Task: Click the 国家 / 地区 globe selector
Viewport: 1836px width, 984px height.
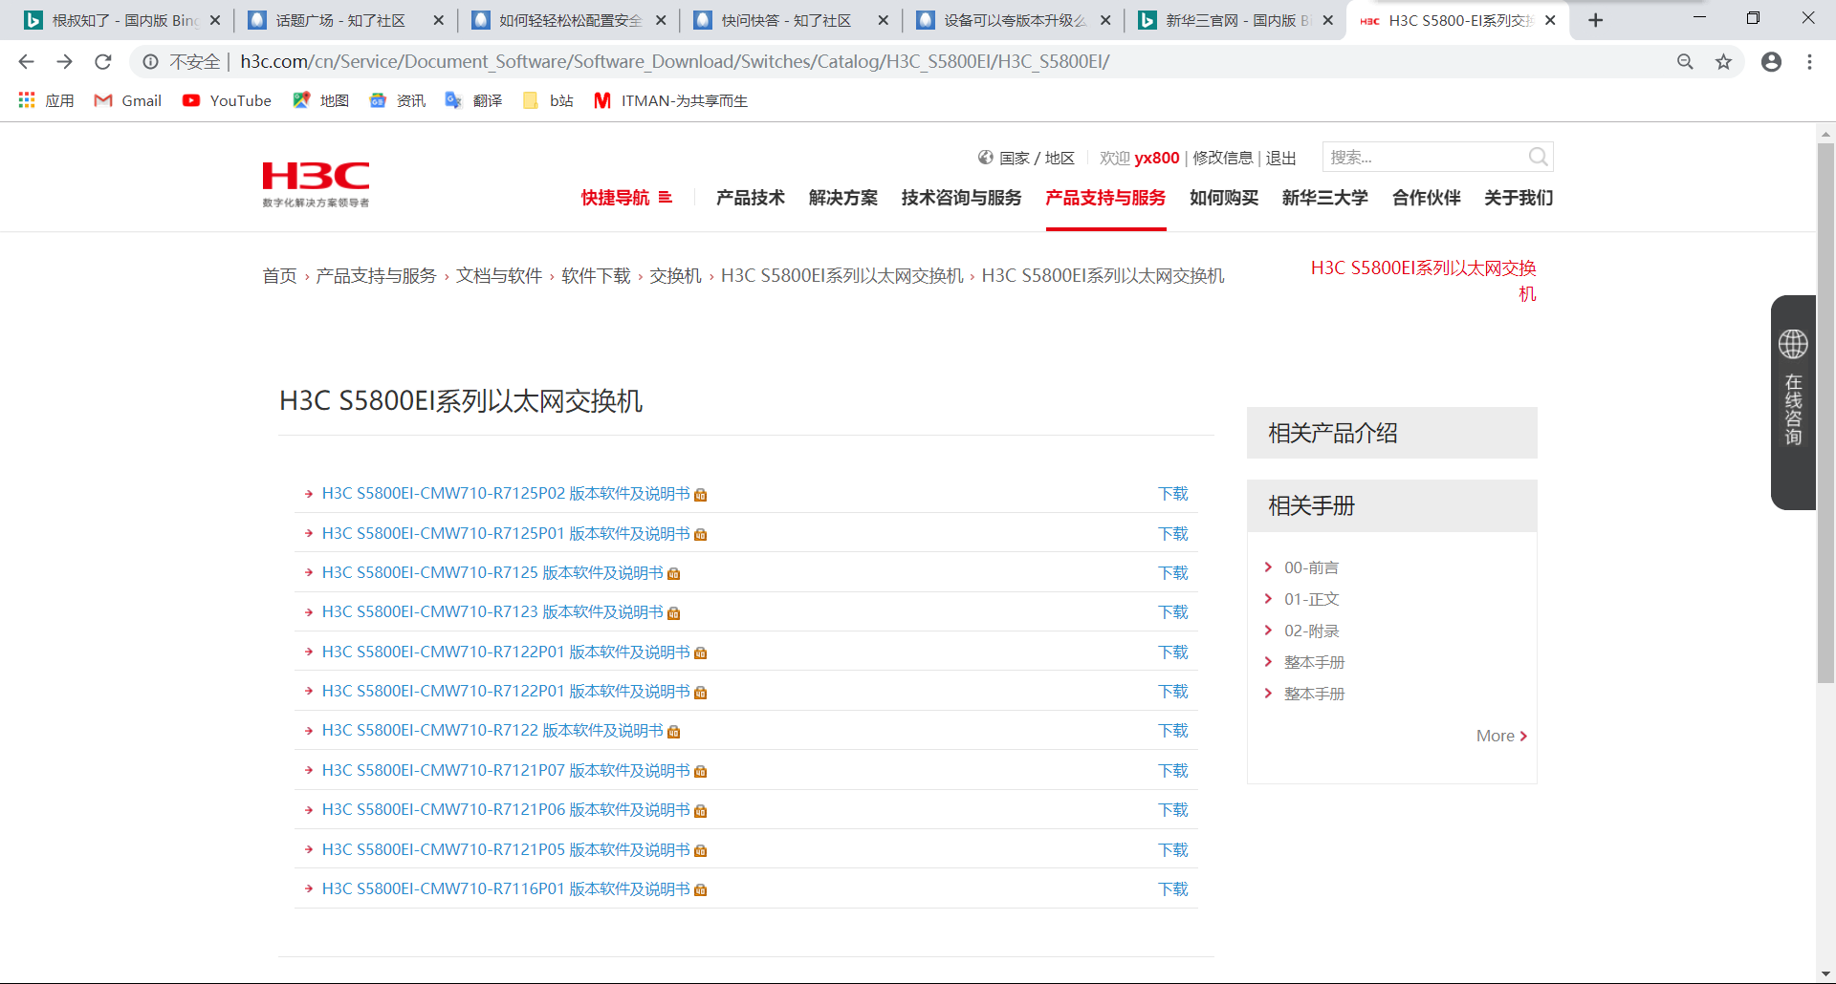Action: pyautogui.click(x=1026, y=158)
